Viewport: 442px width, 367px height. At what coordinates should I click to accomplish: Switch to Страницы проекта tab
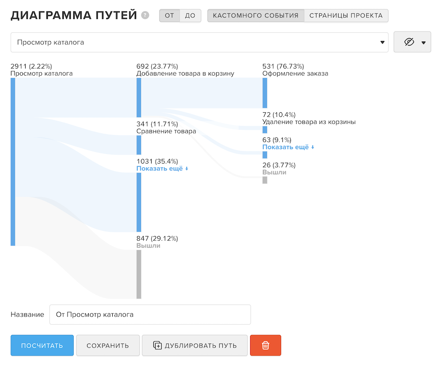(346, 15)
